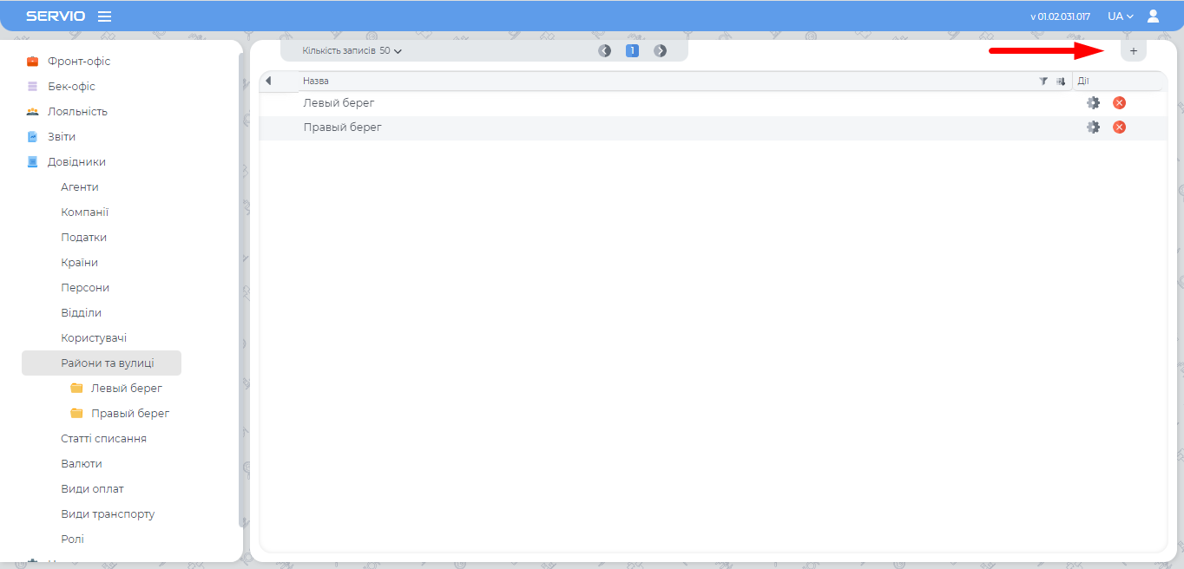Go to previous page arrow
Viewport: 1184px width, 569px height.
605,51
